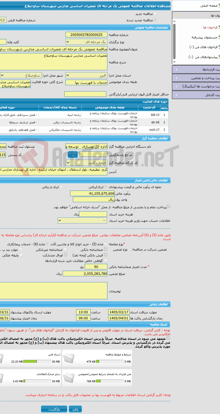Toggle the اسناد خزانه اسلامی payment checkbox

(168, 207)
